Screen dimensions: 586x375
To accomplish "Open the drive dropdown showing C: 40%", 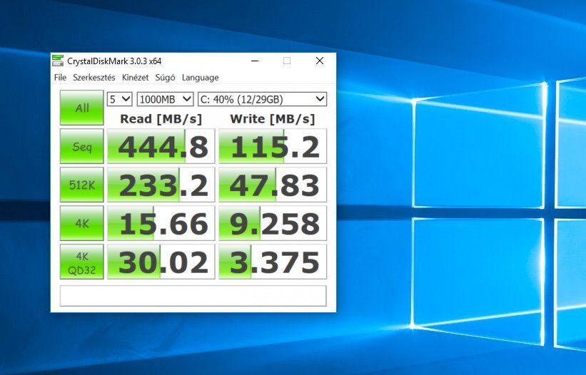I will [263, 99].
